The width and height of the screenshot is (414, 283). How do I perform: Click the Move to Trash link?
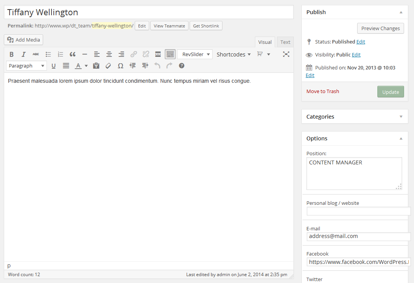coord(322,92)
